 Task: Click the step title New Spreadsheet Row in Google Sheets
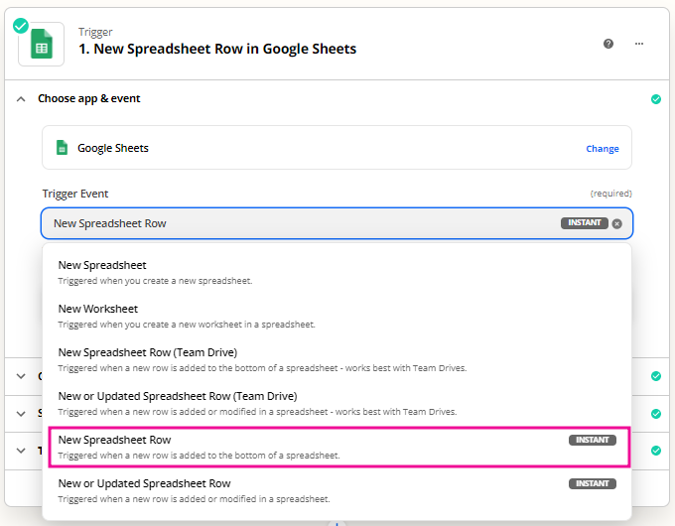(x=217, y=49)
